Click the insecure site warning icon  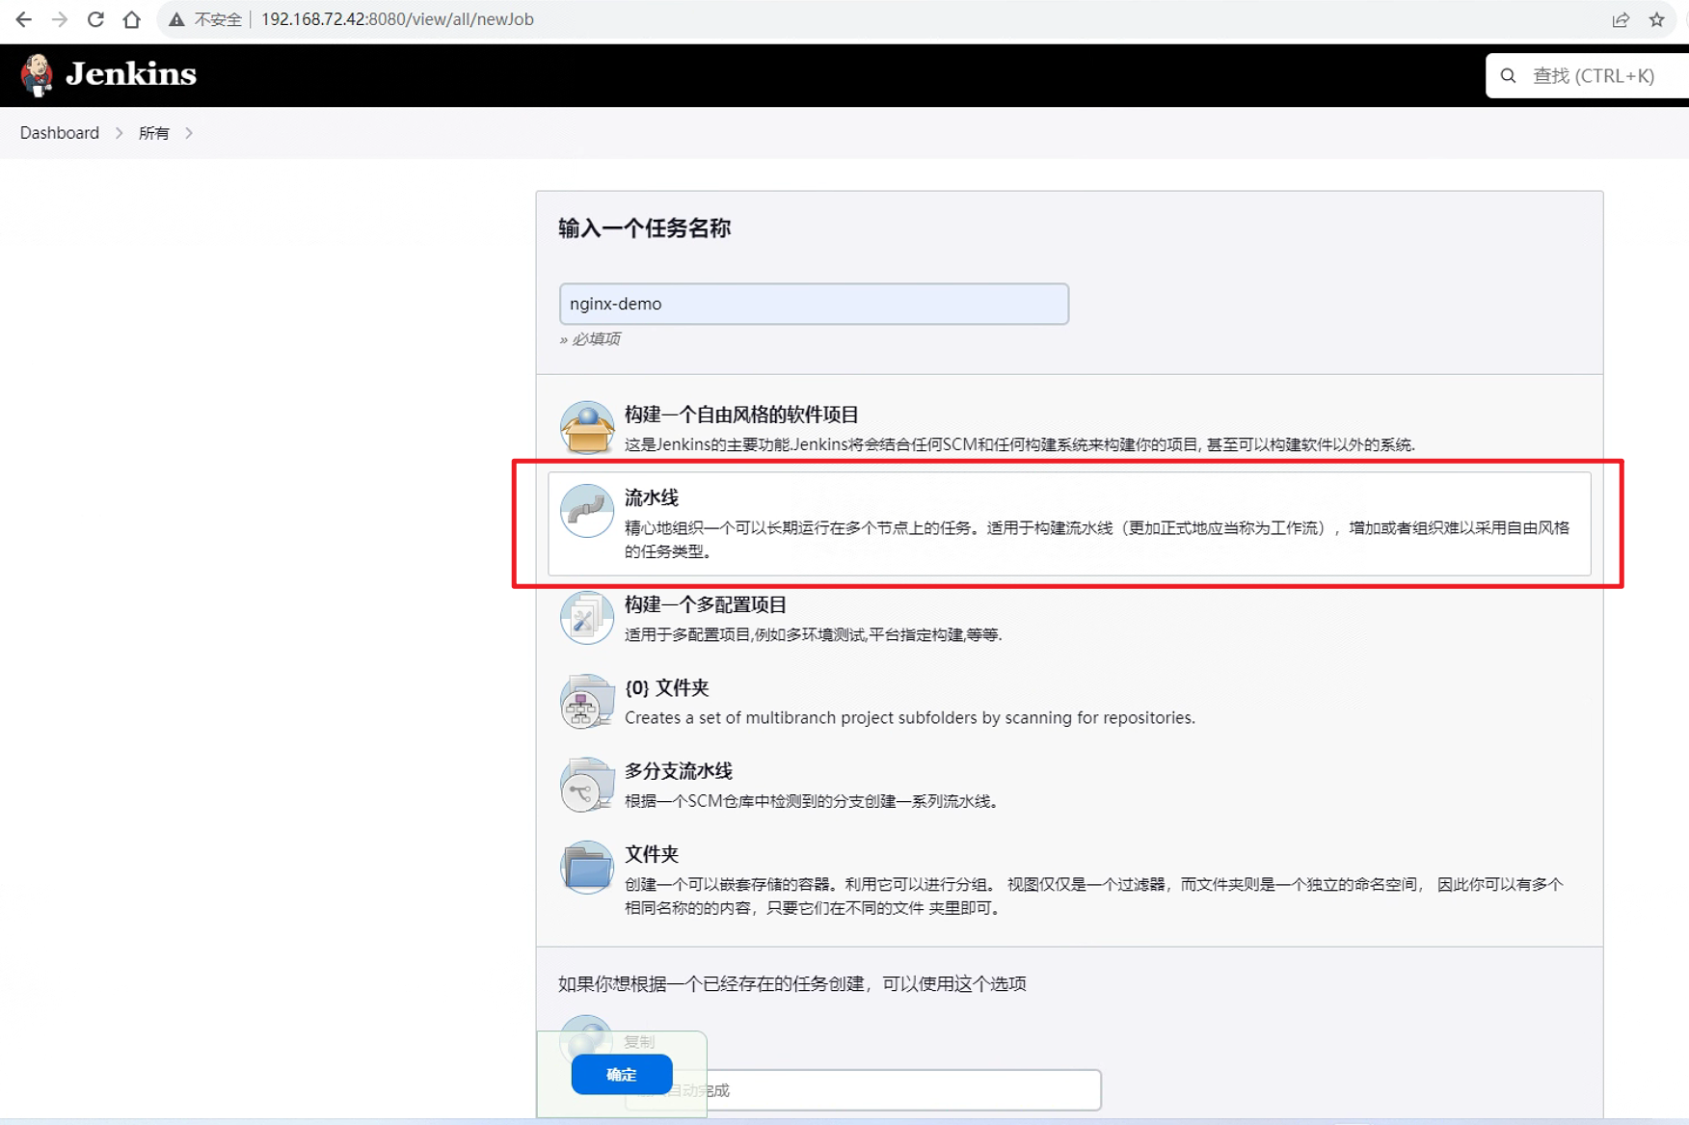(176, 19)
